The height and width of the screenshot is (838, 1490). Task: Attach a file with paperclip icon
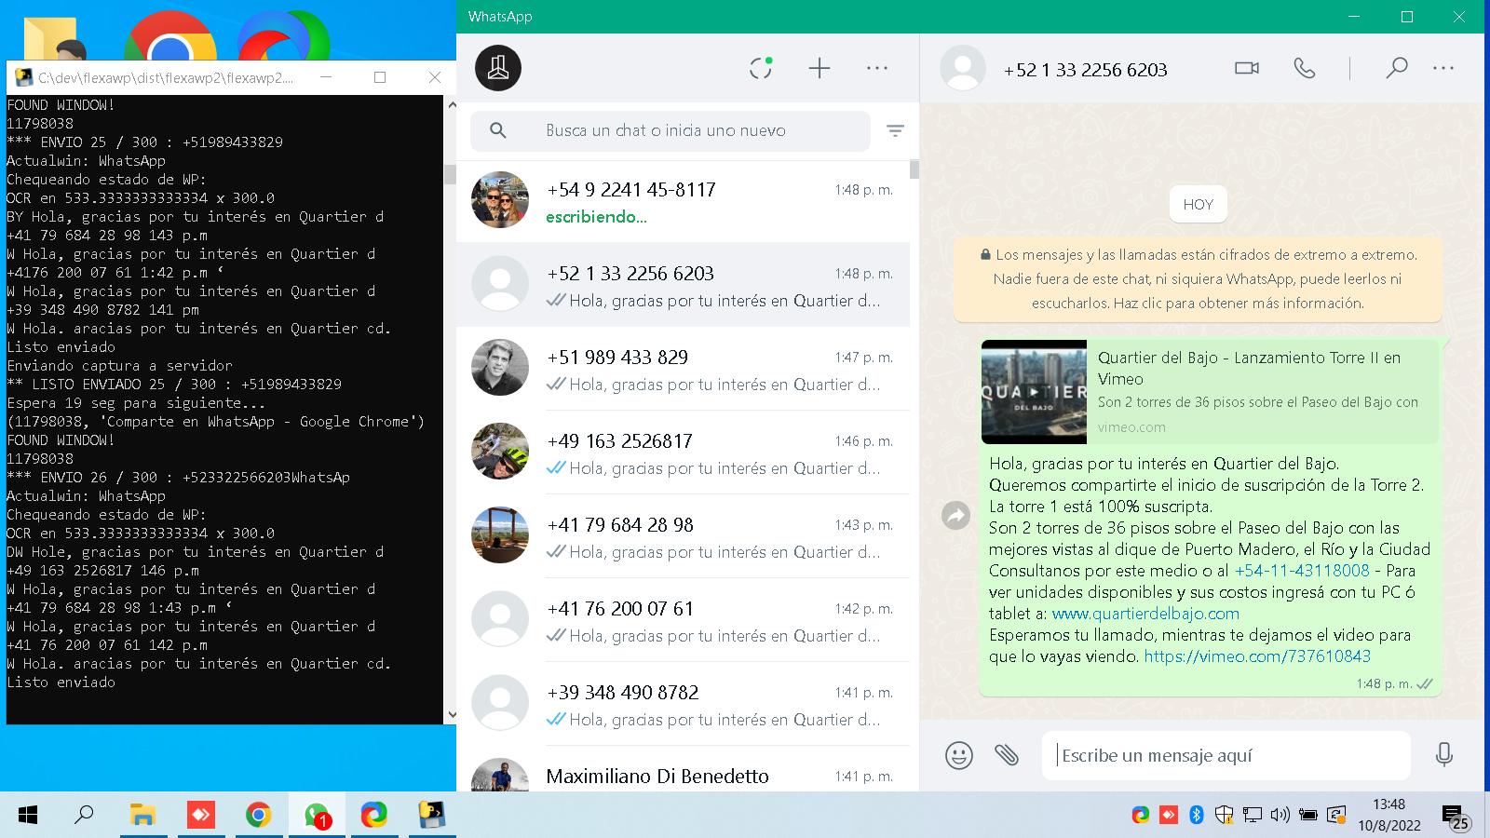tap(1007, 755)
